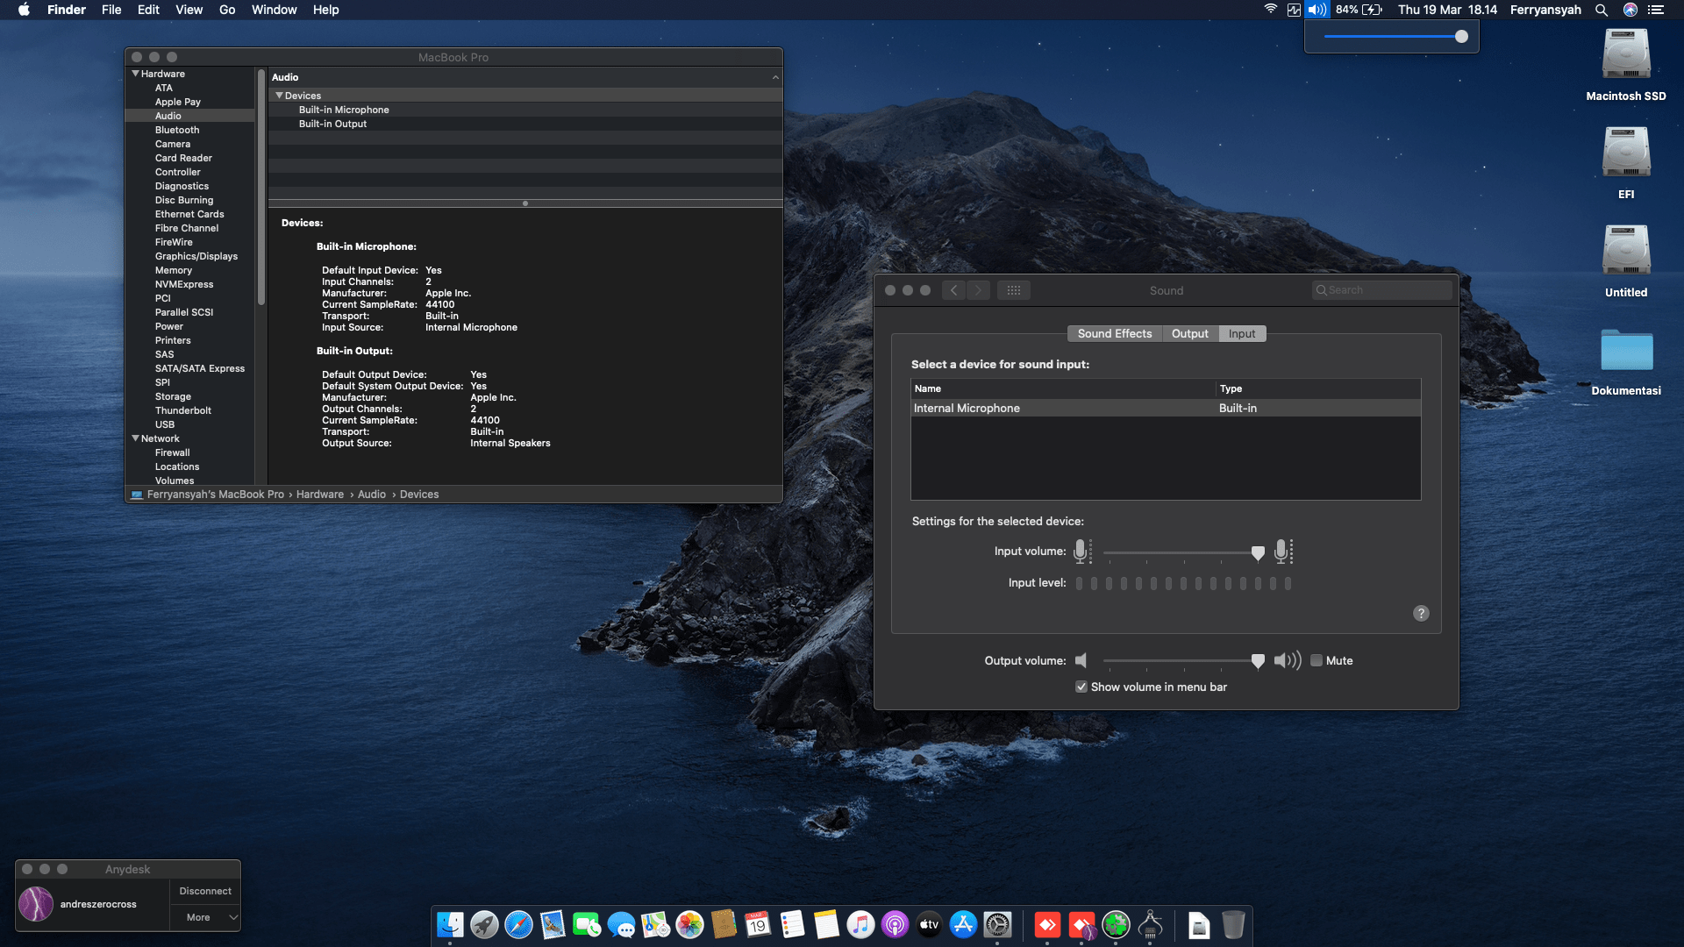Select Bluetooth in Hardware list
Image resolution: width=1684 pixels, height=947 pixels.
click(177, 130)
